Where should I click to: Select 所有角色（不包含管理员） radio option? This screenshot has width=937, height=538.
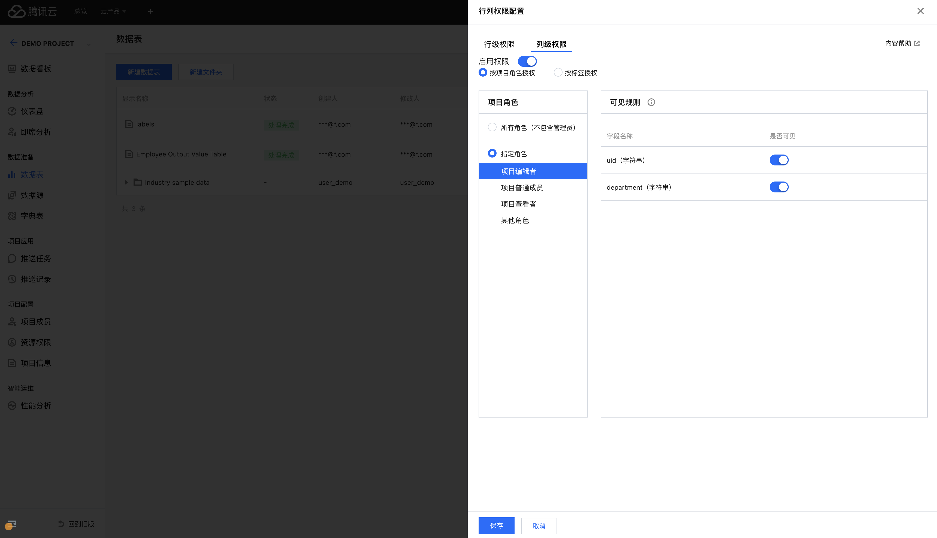coord(492,127)
